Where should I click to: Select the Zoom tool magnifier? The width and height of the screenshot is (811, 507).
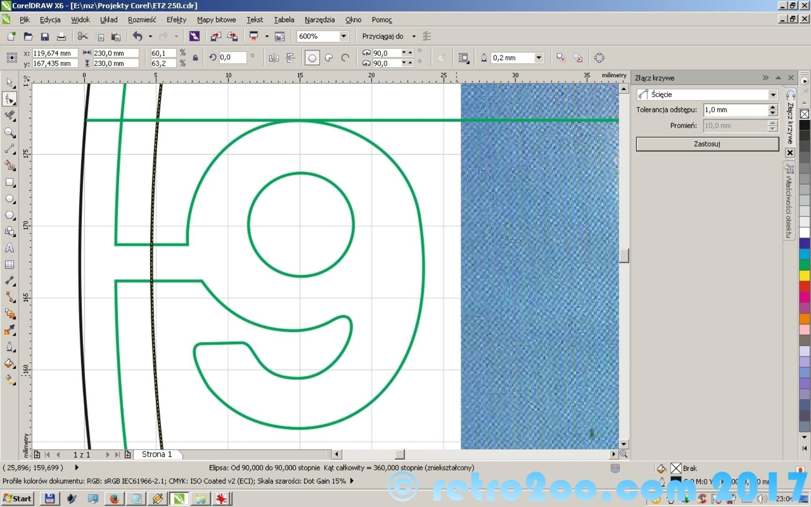click(9, 132)
